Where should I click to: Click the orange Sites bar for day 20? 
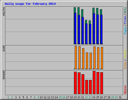click(79, 58)
